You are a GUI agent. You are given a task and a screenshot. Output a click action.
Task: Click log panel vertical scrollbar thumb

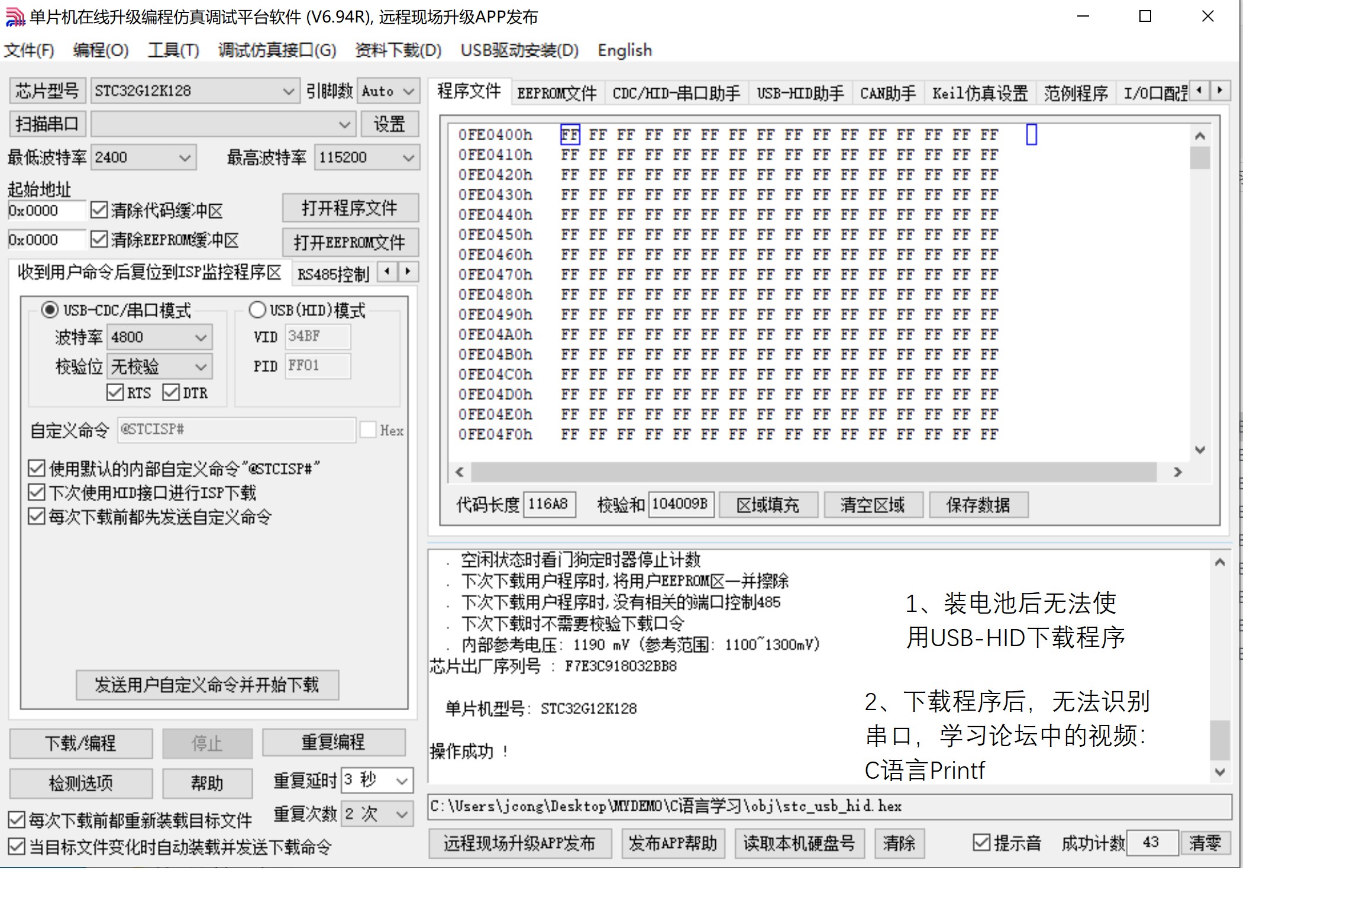point(1220,740)
